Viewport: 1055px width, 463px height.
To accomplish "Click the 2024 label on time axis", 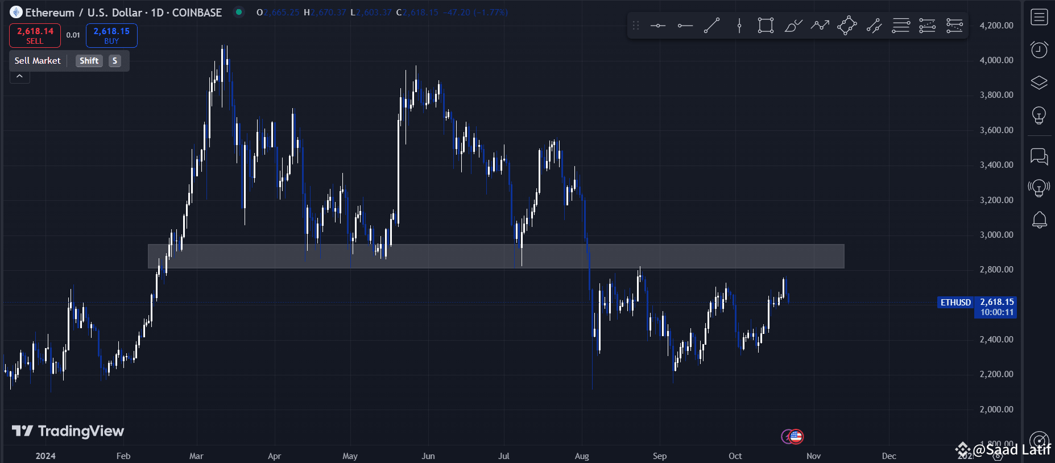I will (45, 456).
